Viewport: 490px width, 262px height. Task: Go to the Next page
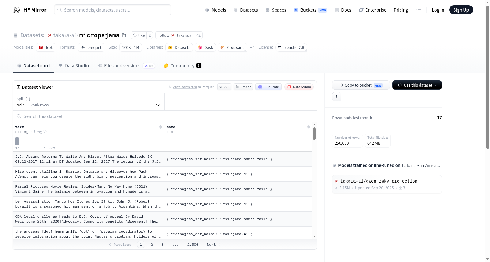[214, 245]
